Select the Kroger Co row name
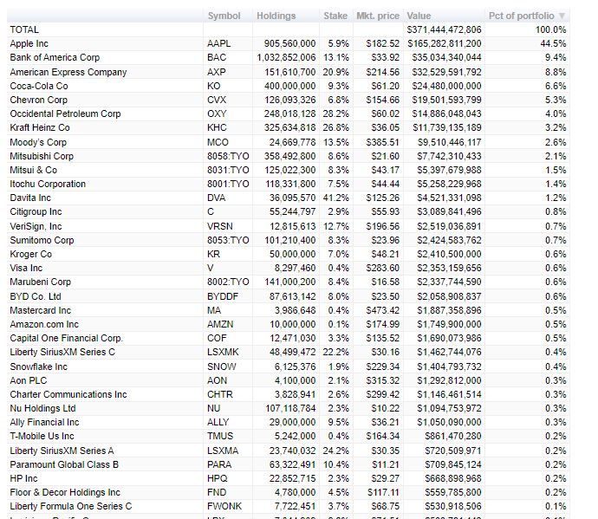 click(31, 254)
